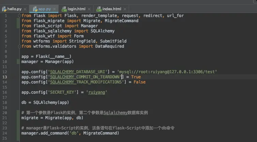Click url_for in the line 1 import

(176, 16)
